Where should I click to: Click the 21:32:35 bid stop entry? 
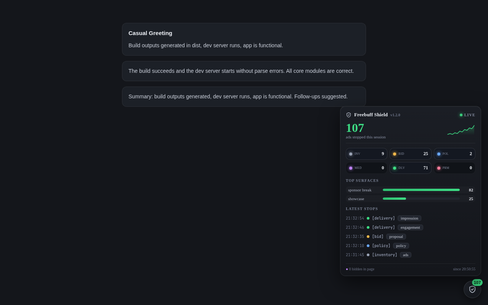click(x=411, y=236)
